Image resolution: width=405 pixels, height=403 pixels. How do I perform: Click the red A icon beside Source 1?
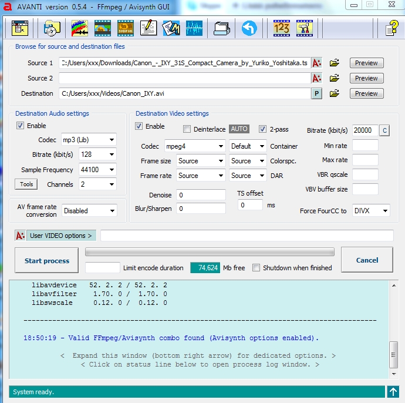tap(317, 63)
